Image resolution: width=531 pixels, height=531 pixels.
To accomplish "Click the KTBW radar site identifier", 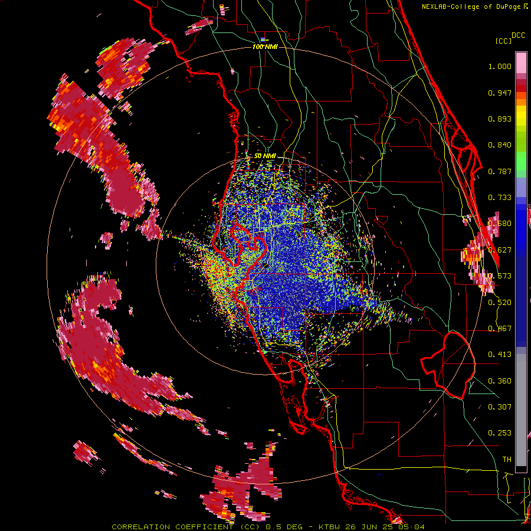I will (330, 527).
